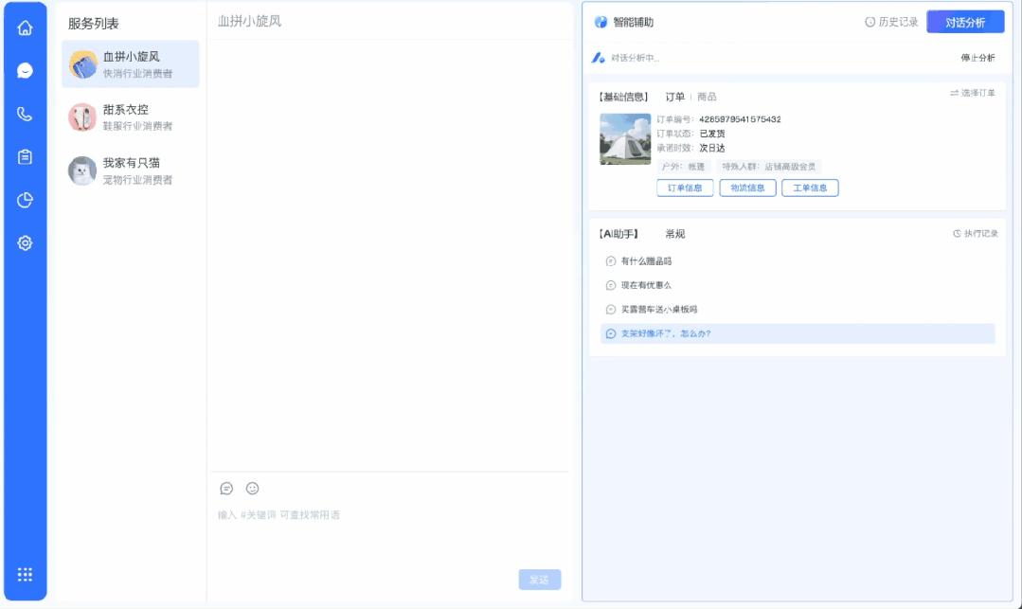This screenshot has width=1022, height=609.
Task: Open the apps grid icon in sidebar
Action: click(25, 575)
